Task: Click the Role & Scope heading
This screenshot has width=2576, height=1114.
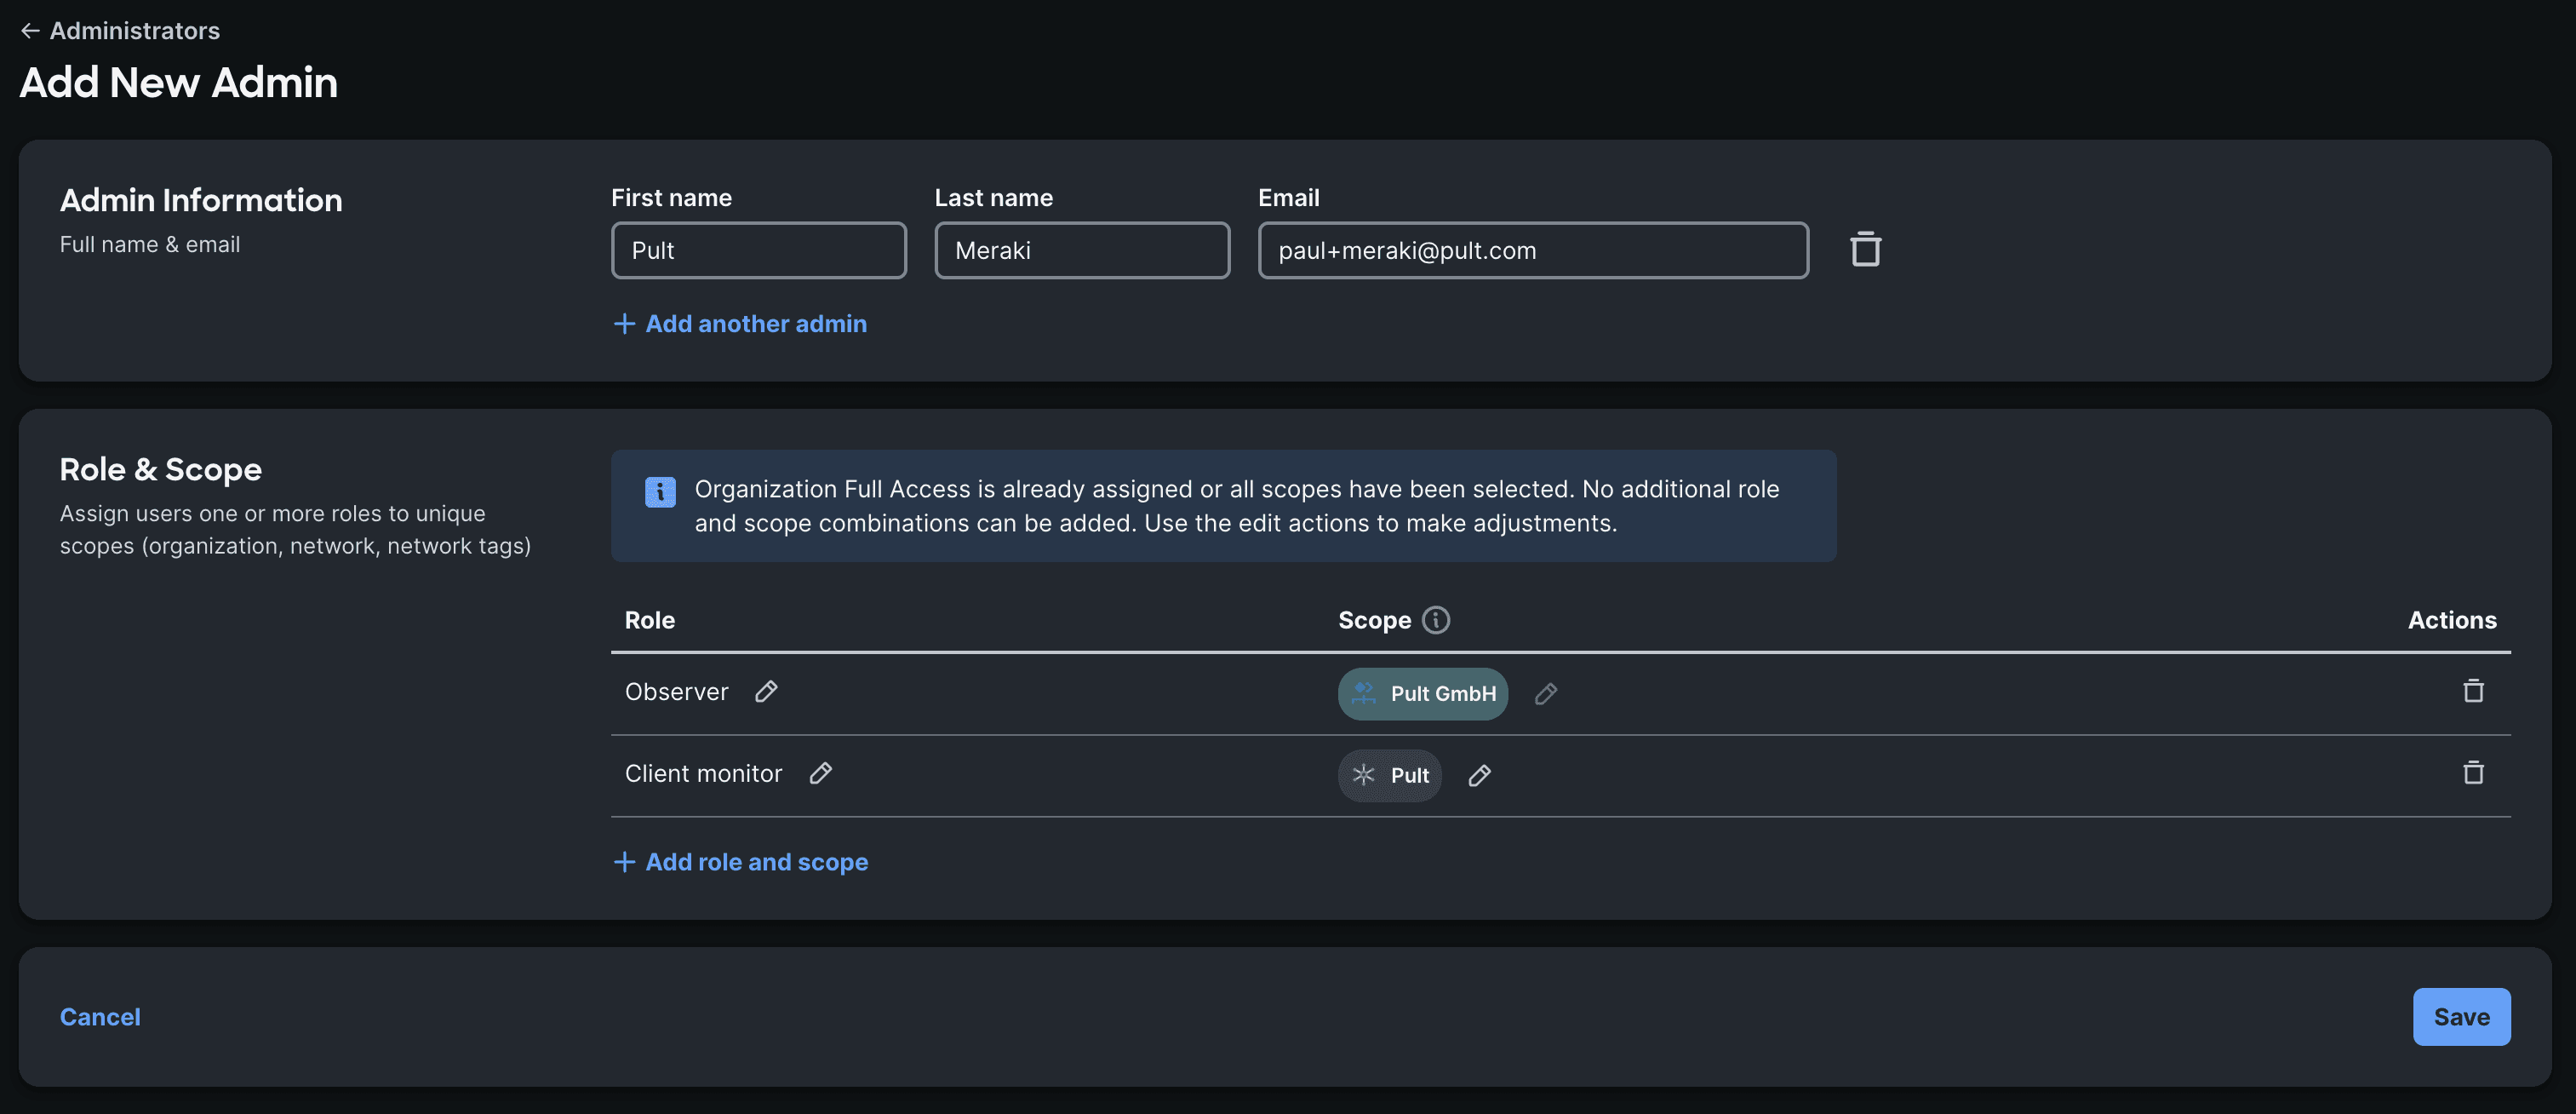Action: [160, 469]
